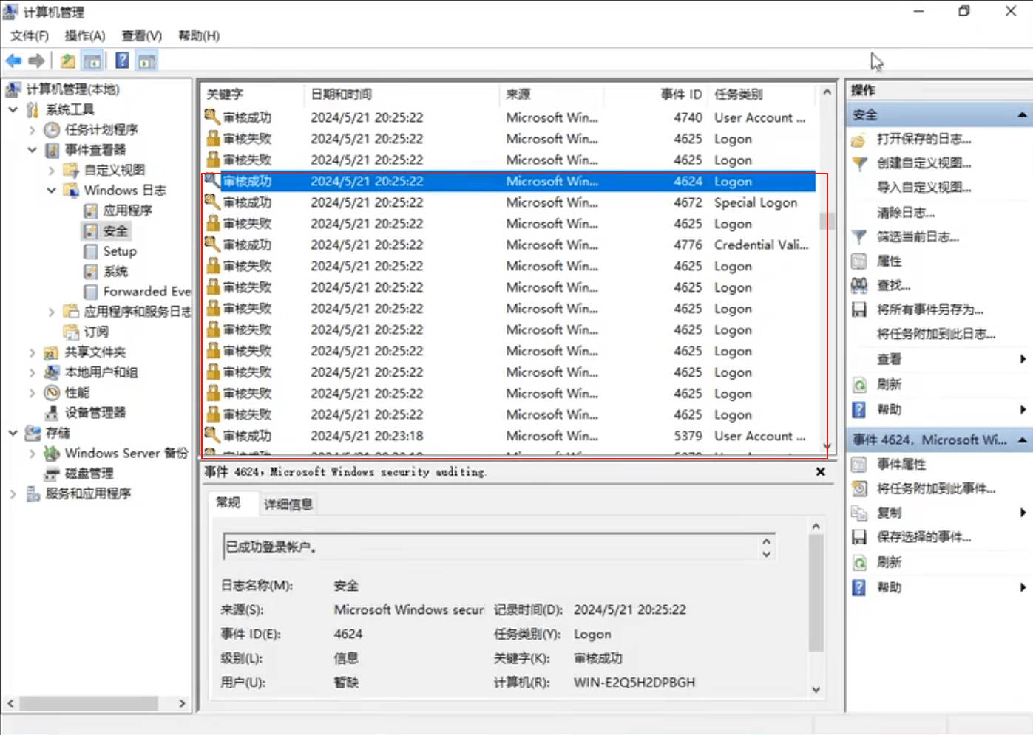Image resolution: width=1033 pixels, height=735 pixels.
Task: Open the 文件(F) menu
Action: [30, 35]
